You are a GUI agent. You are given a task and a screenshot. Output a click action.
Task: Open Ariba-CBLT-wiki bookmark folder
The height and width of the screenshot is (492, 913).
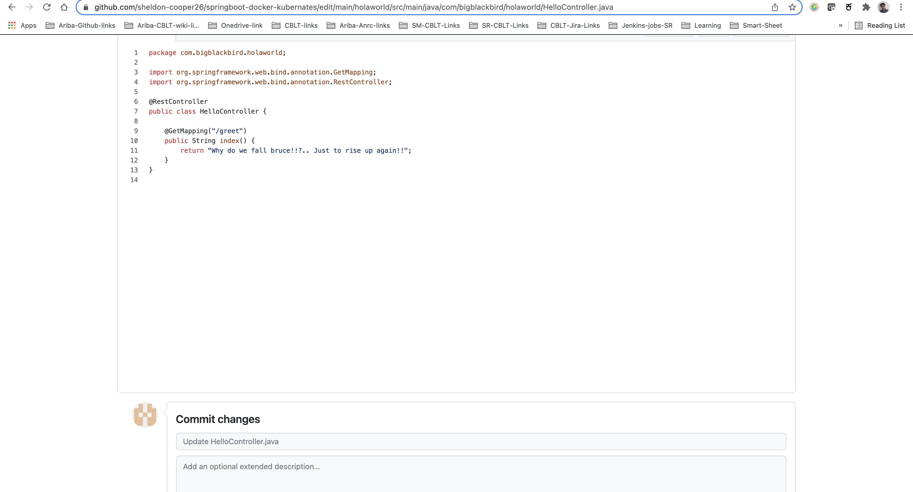coord(162,26)
